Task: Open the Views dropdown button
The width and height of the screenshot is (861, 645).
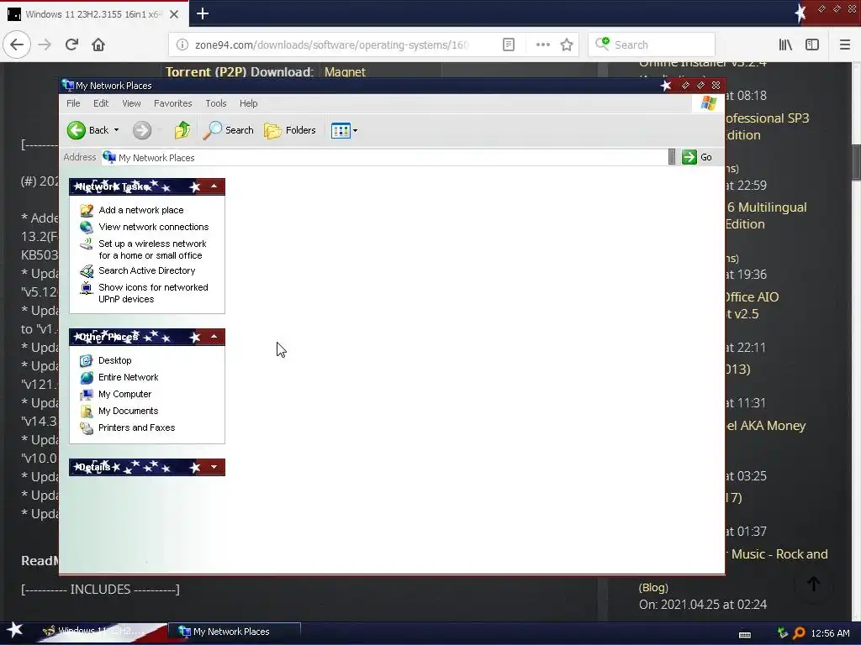Action: tap(344, 130)
